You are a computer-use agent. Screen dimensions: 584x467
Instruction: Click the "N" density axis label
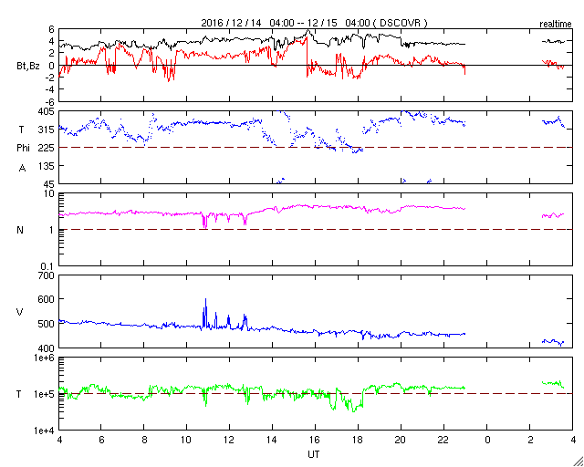coord(20,230)
